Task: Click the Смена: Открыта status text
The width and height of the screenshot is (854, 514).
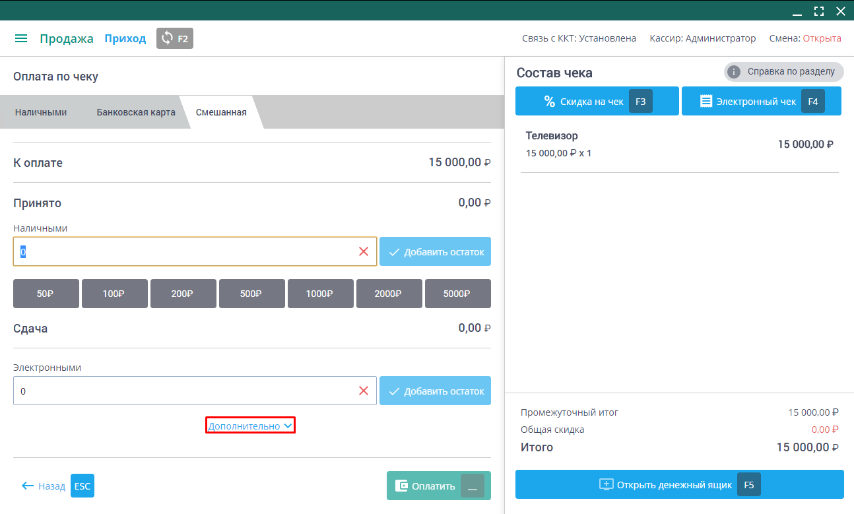Action: click(805, 38)
